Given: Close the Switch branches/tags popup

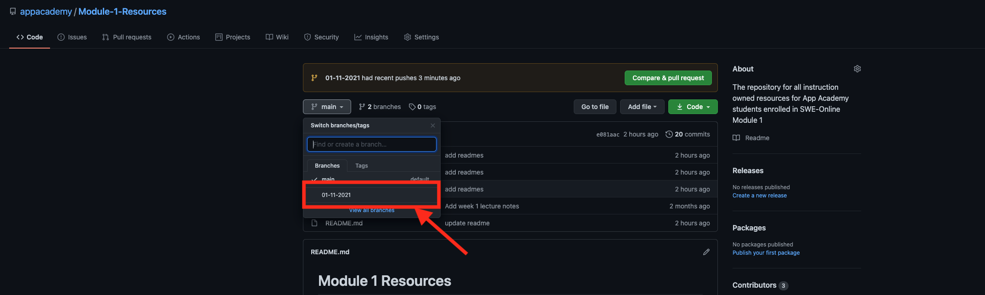Looking at the screenshot, I should coord(433,126).
